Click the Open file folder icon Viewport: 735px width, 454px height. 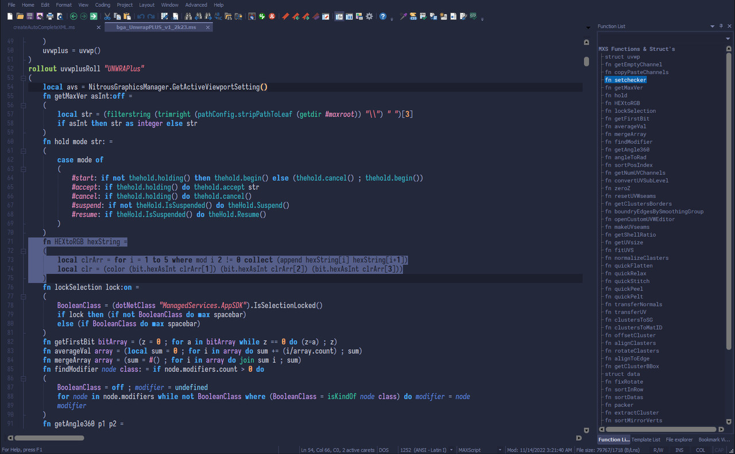coord(20,16)
